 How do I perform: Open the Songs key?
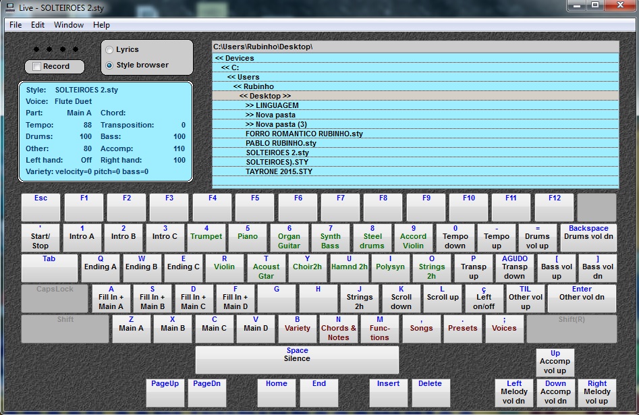[x=421, y=329]
